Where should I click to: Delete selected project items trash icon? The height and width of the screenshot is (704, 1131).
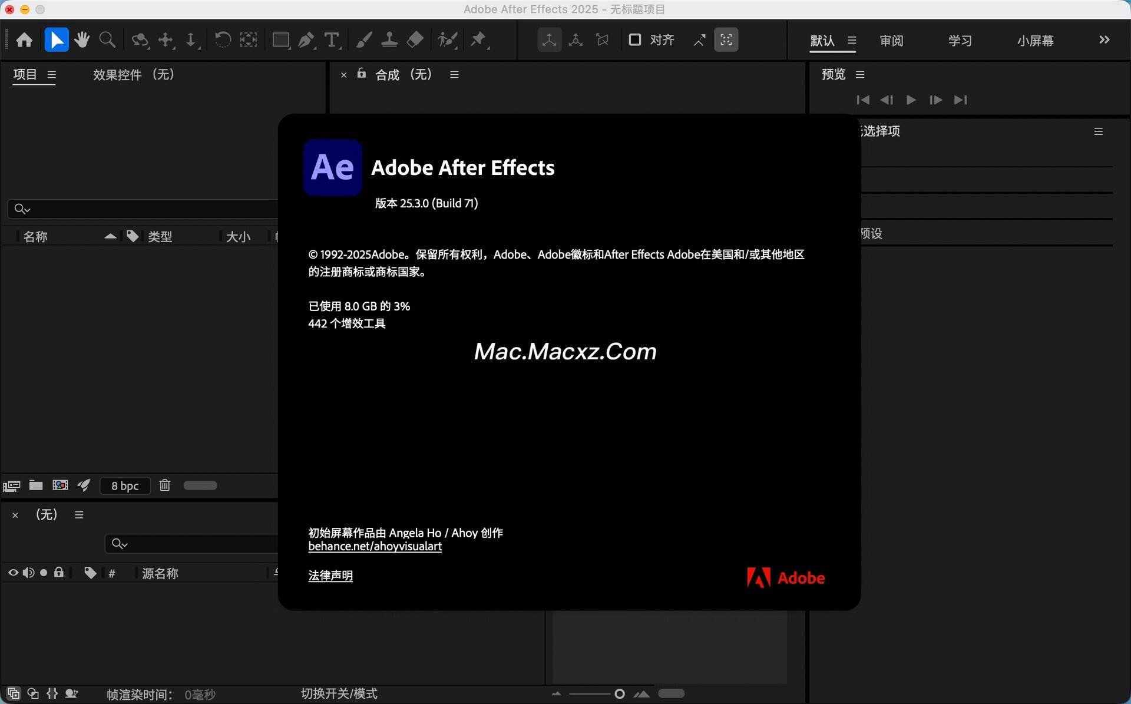[x=165, y=485]
